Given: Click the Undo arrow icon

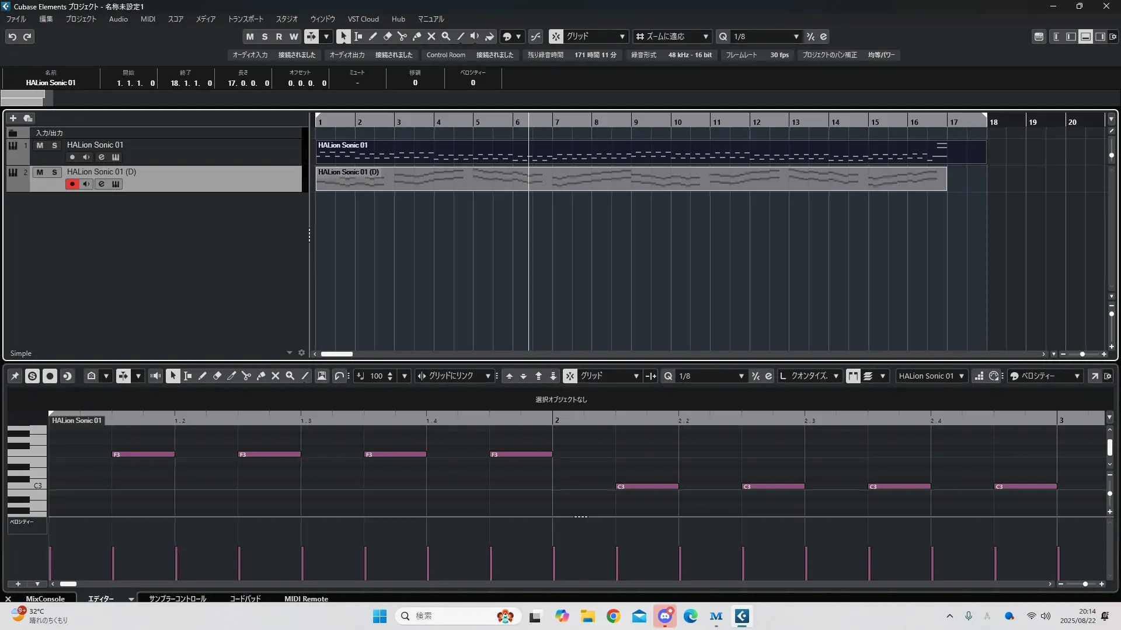Looking at the screenshot, I should pos(12,37).
